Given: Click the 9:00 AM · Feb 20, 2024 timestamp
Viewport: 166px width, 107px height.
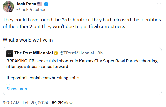Looking at the screenshot, I should click(25, 103).
